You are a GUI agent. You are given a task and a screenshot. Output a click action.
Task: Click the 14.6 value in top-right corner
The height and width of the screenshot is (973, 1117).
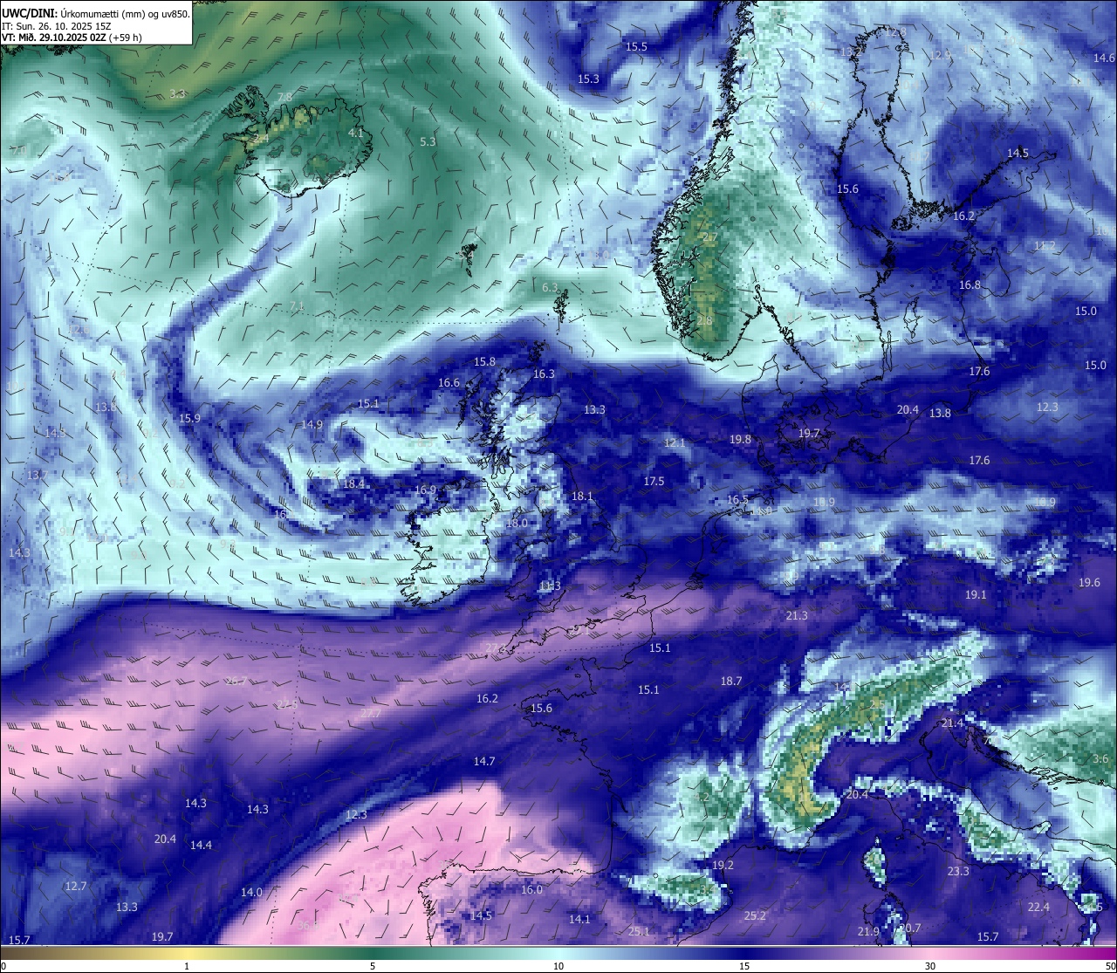coord(1104,58)
